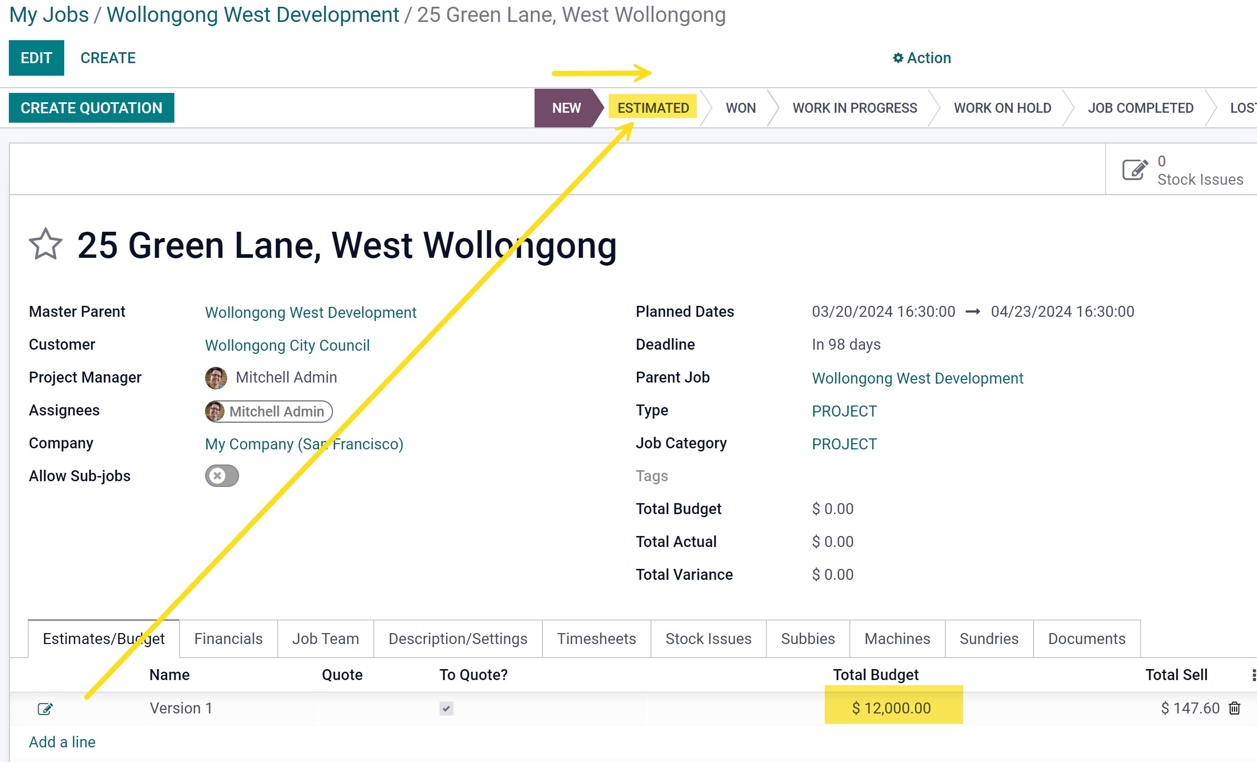The width and height of the screenshot is (1257, 762).
Task: Switch to the Financials tab
Action: click(228, 639)
